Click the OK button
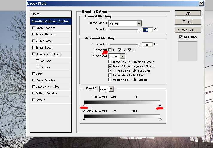This screenshot has height=148, width=213. [188, 13]
